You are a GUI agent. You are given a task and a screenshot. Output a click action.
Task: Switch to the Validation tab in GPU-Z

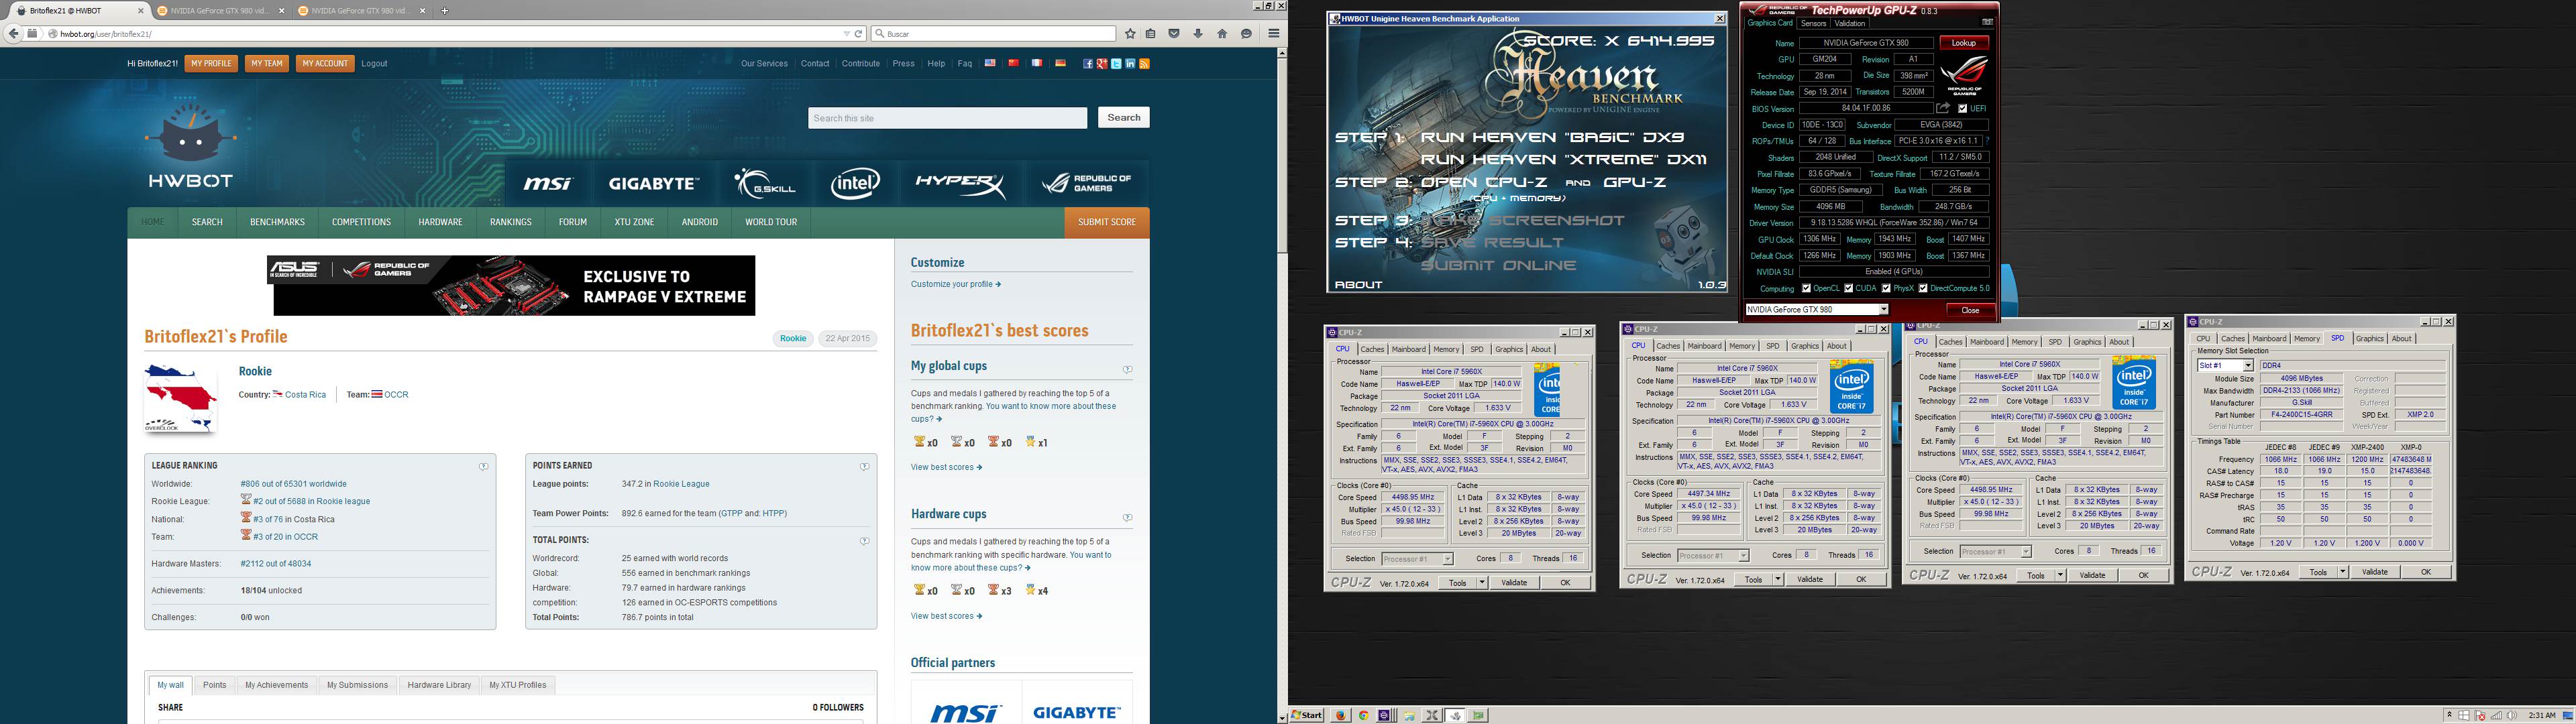[x=1850, y=23]
